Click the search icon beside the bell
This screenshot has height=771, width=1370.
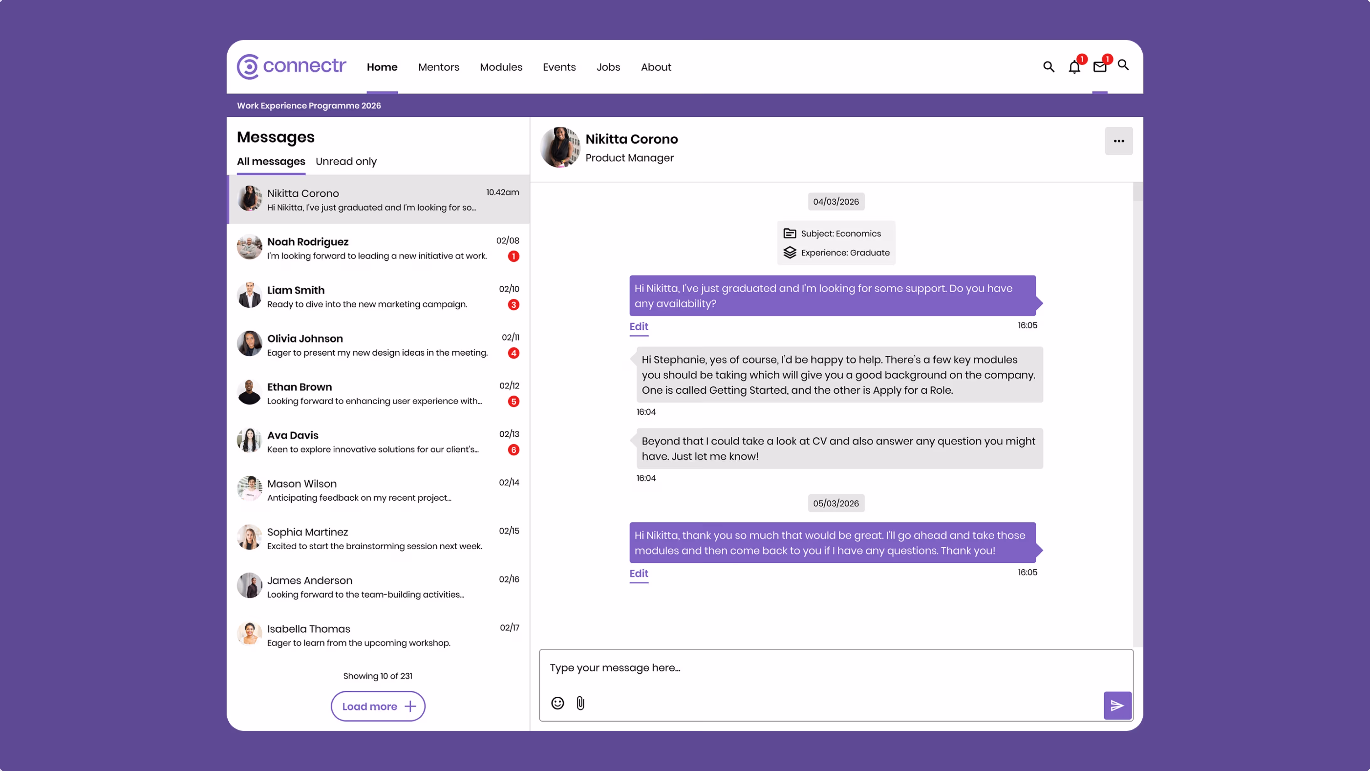pos(1048,67)
